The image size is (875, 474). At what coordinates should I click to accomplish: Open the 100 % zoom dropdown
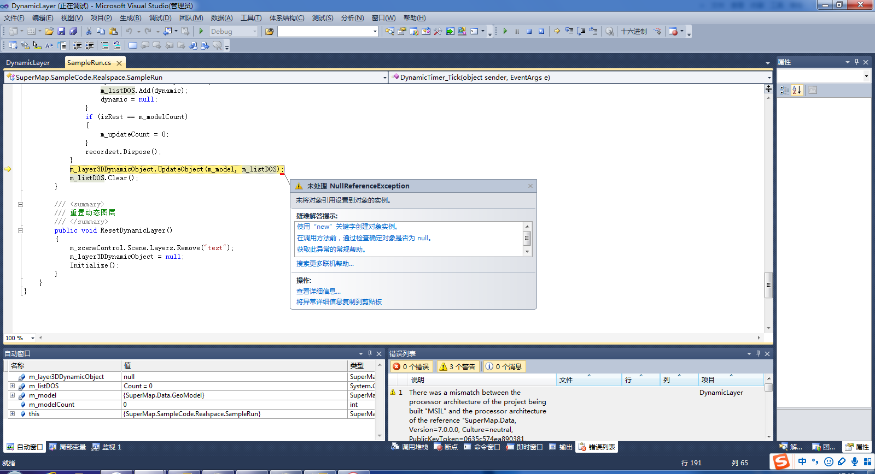(x=32, y=338)
